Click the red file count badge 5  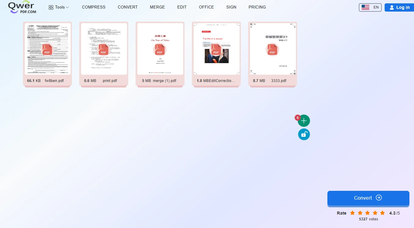[297, 118]
